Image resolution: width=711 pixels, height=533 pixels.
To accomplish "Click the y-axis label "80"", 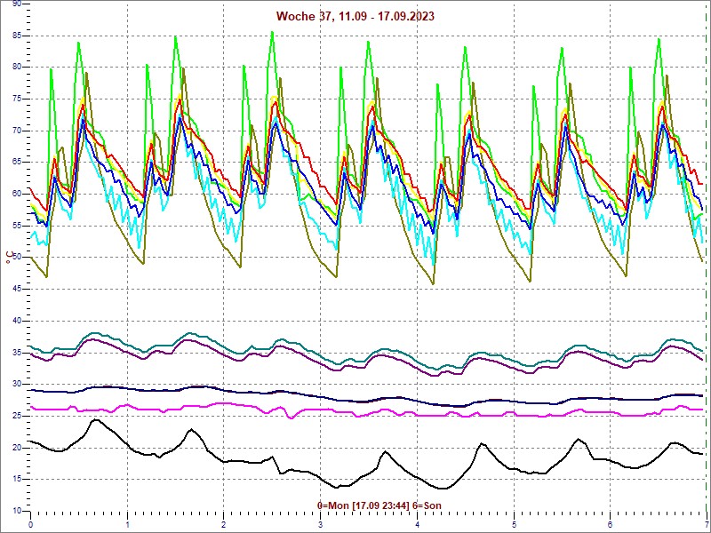I will pyautogui.click(x=17, y=68).
